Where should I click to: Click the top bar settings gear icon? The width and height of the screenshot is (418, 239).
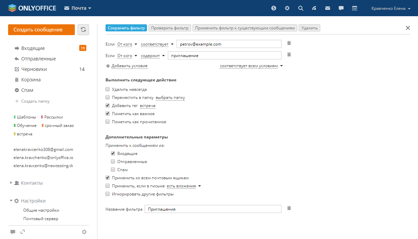[287, 8]
